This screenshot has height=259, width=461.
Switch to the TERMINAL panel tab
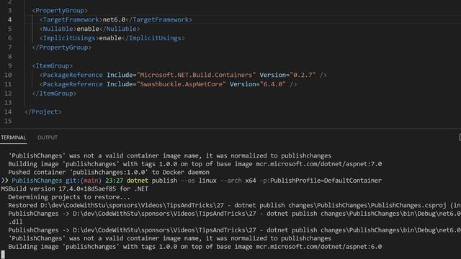13,137
